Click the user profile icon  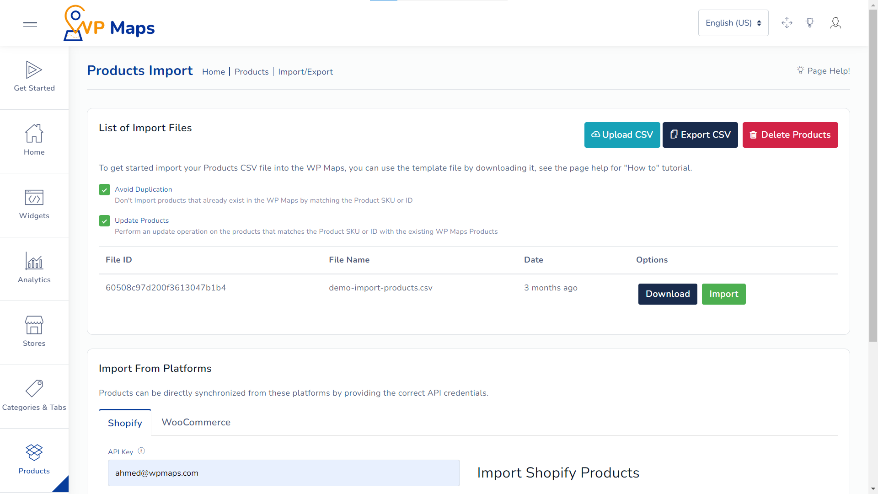[x=835, y=23]
